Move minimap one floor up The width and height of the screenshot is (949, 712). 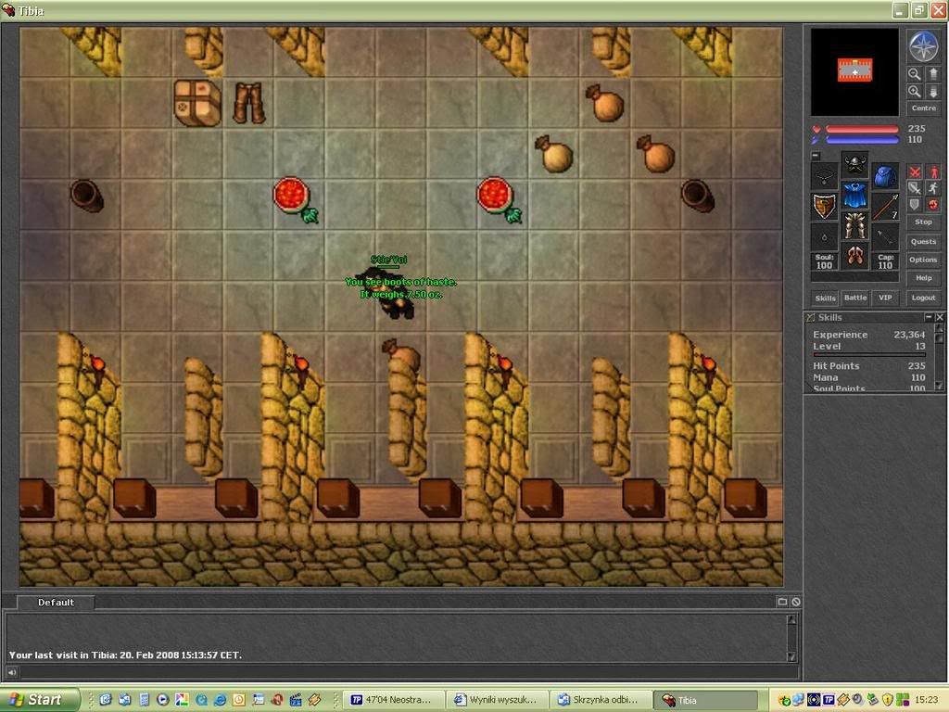932,74
